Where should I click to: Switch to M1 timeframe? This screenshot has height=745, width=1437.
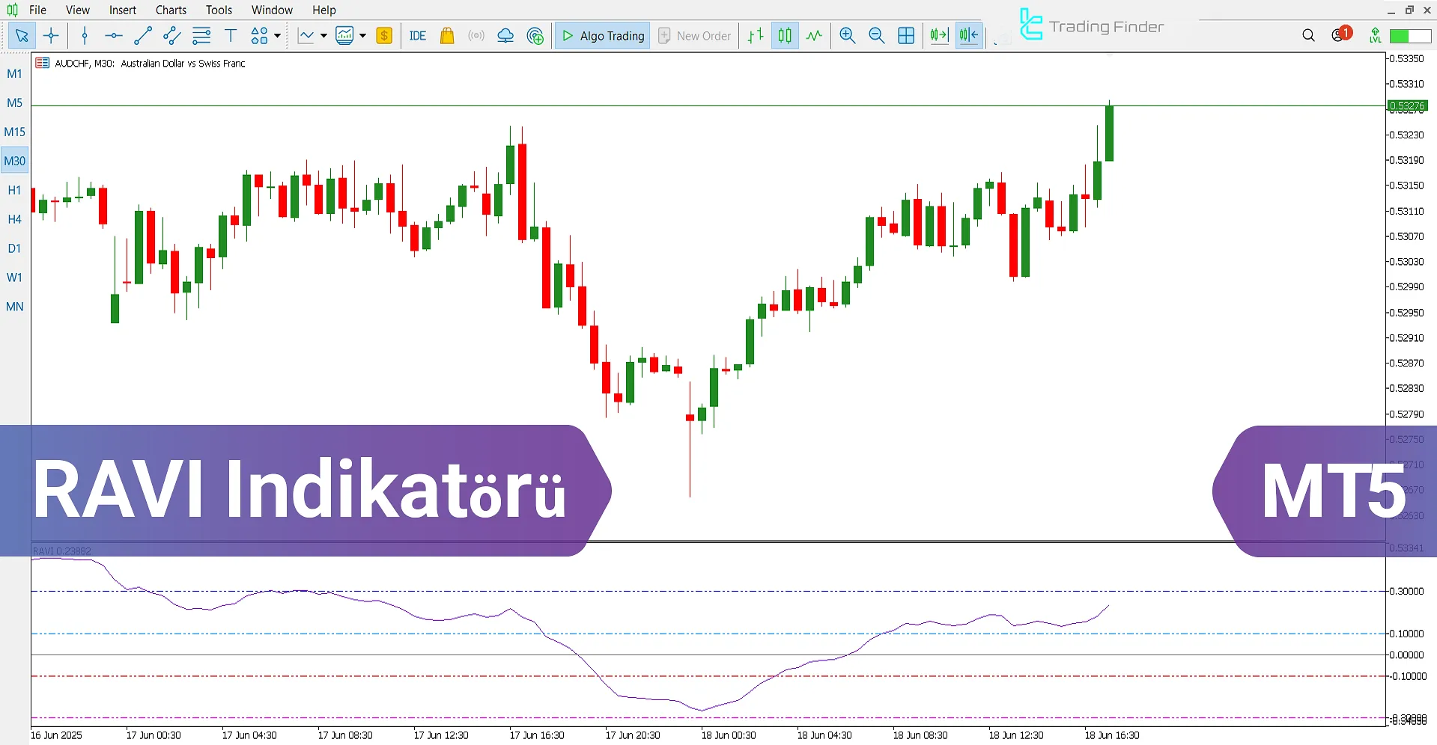(14, 73)
